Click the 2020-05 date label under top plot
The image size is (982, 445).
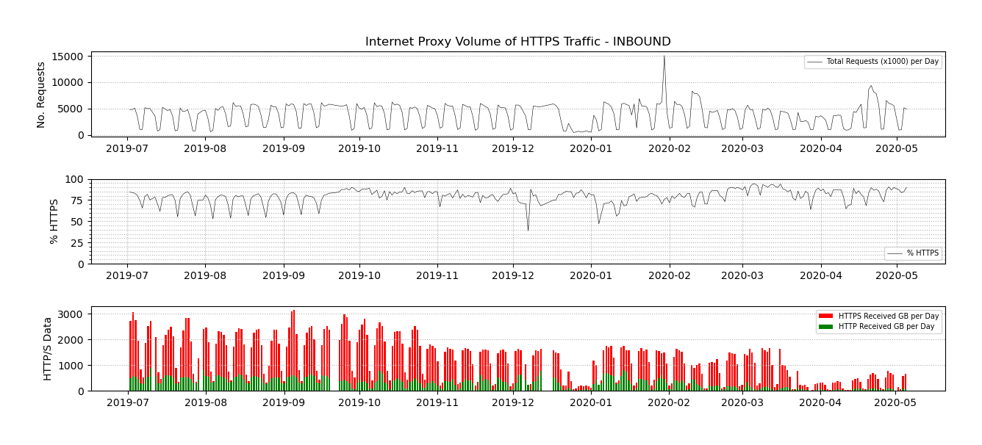click(896, 148)
